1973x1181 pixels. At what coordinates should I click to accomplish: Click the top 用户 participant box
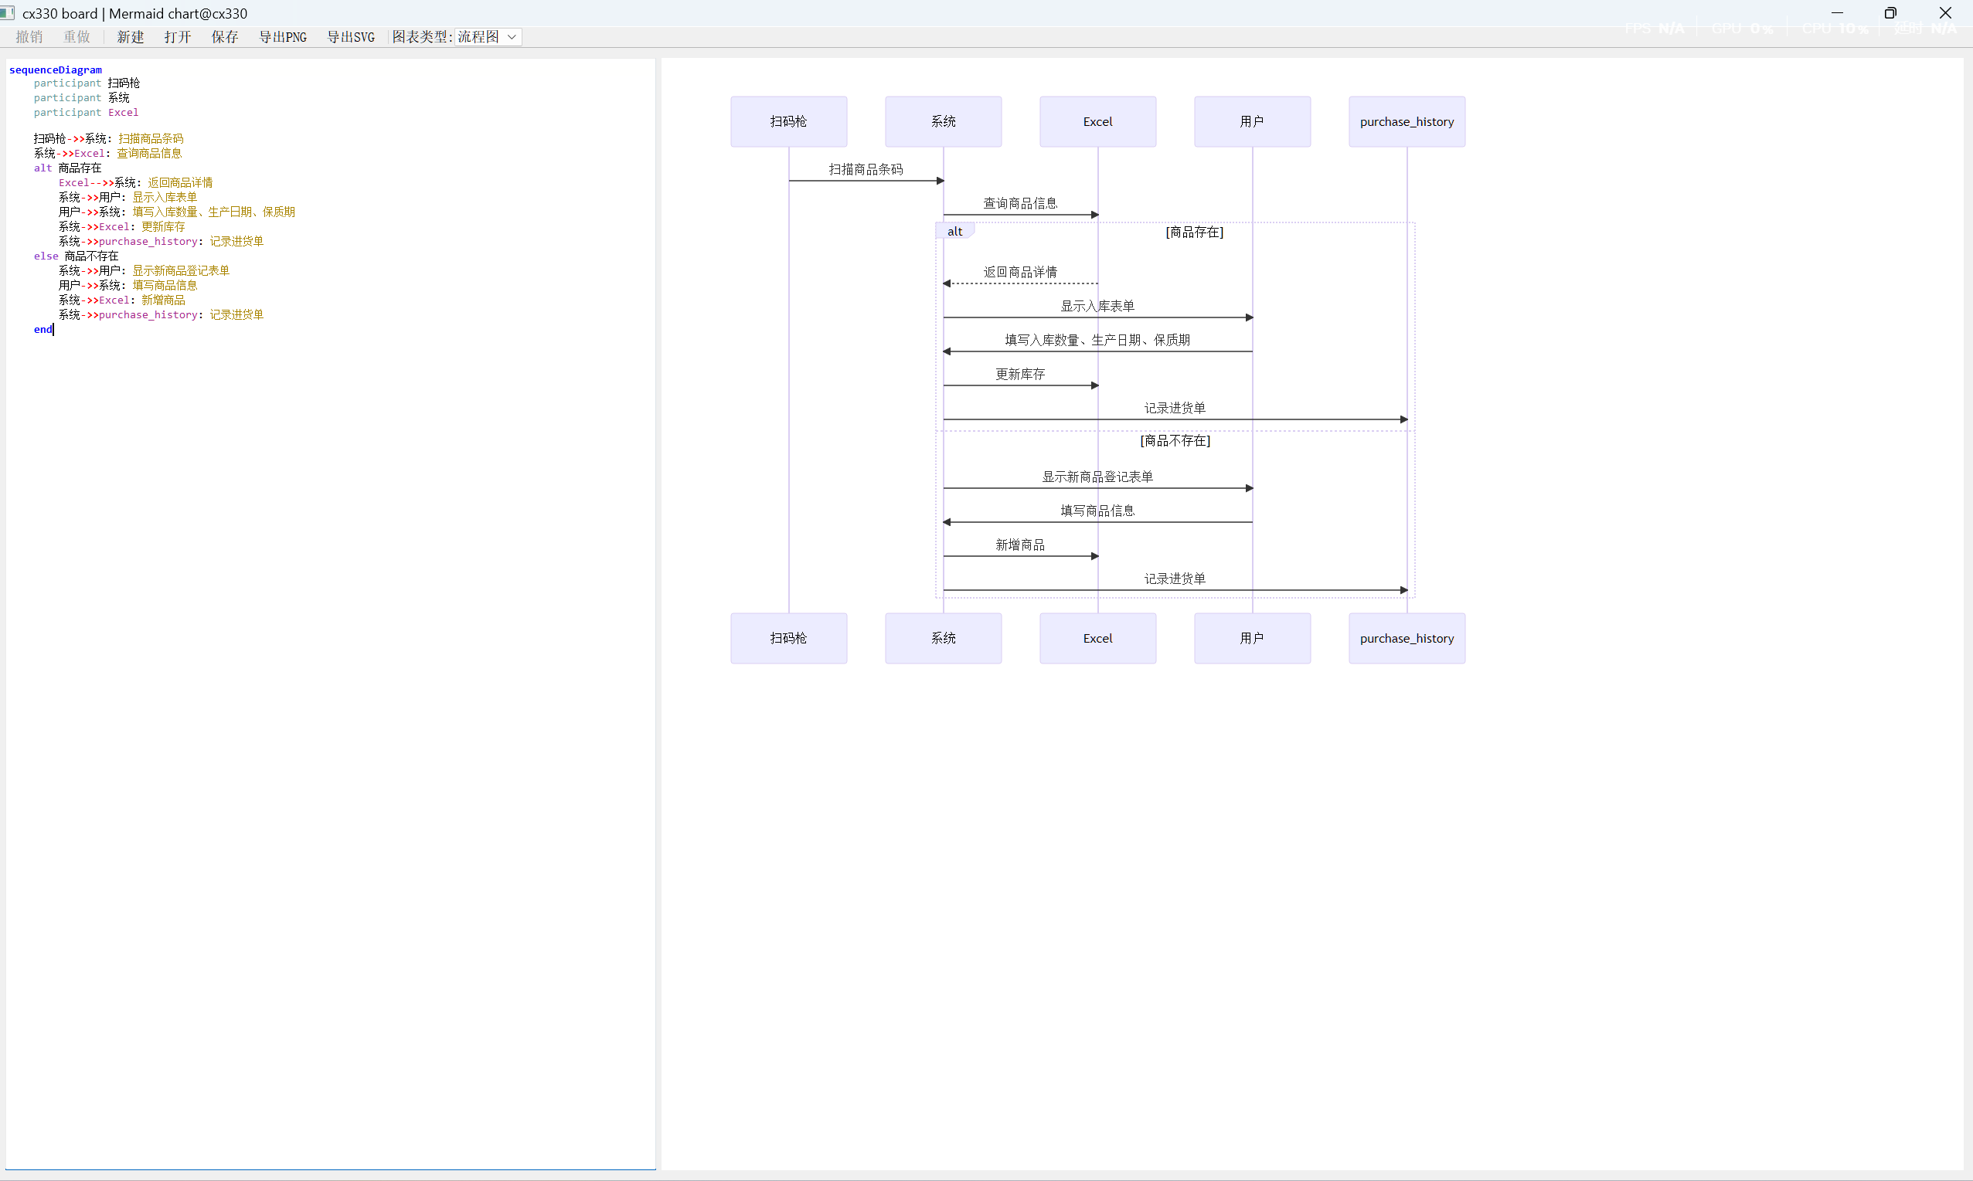pos(1252,122)
